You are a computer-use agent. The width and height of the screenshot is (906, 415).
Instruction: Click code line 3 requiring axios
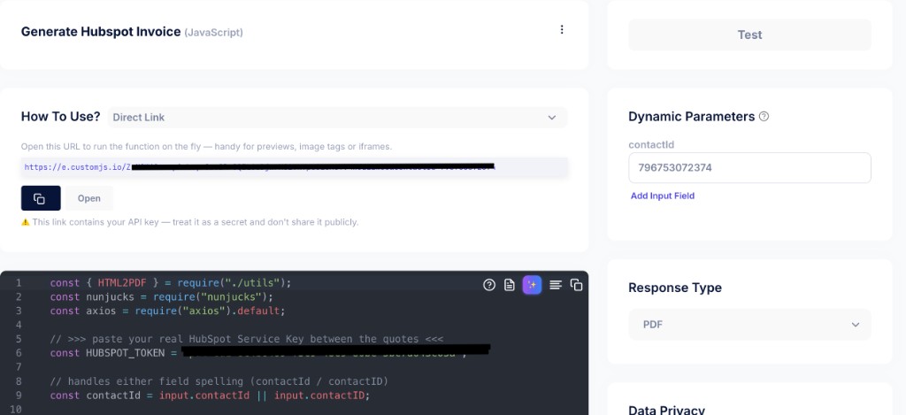pyautogui.click(x=167, y=311)
